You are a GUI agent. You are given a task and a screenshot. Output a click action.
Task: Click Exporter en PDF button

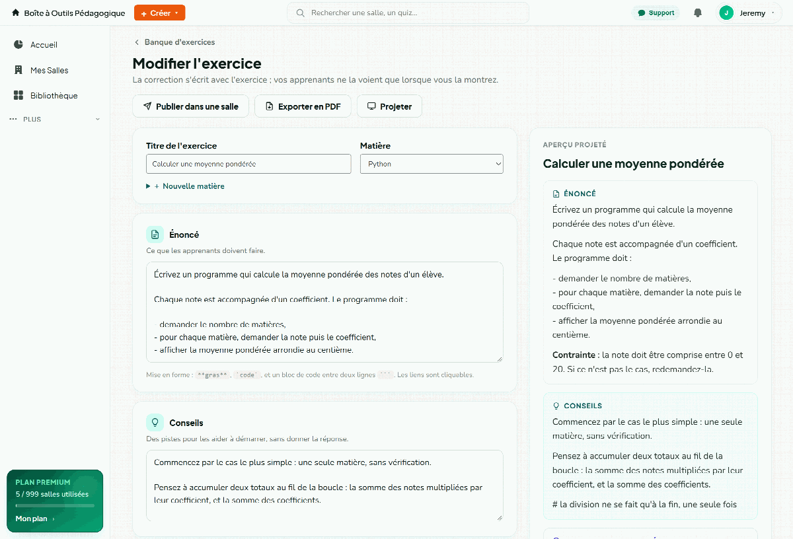303,106
